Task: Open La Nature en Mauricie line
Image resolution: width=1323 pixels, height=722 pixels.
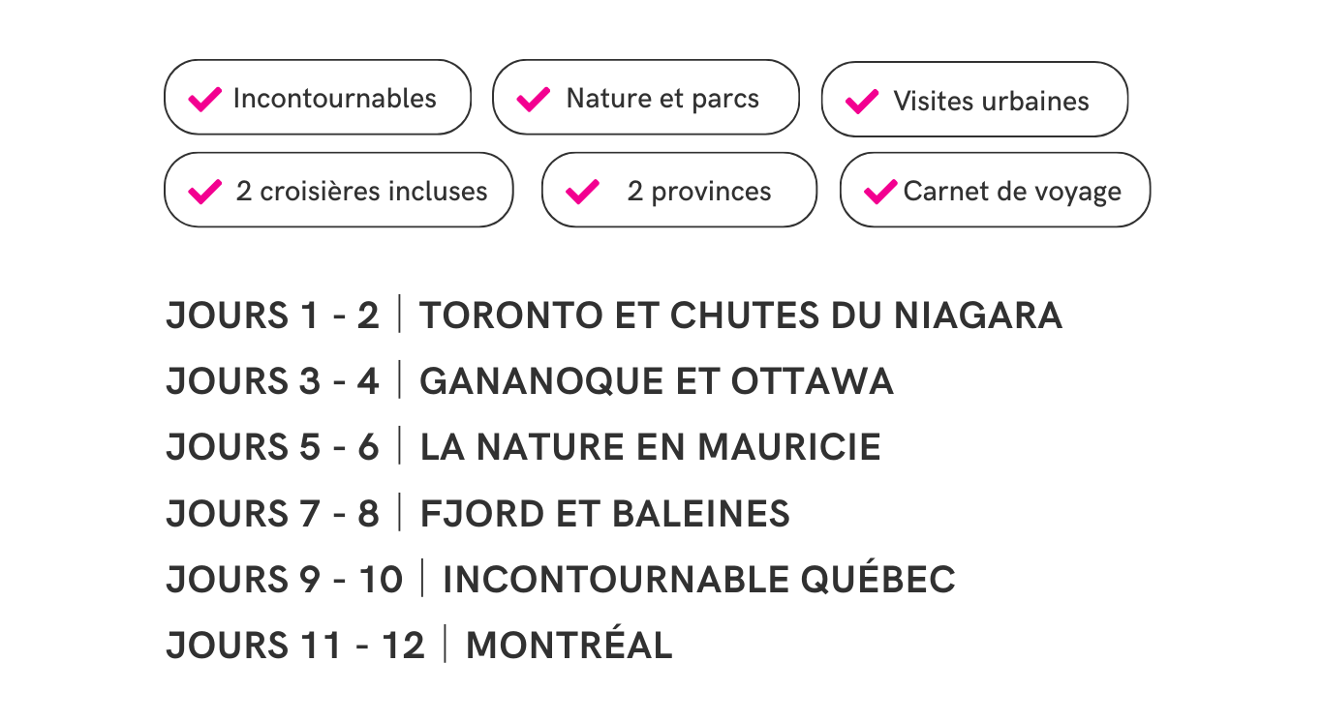Action: click(524, 447)
